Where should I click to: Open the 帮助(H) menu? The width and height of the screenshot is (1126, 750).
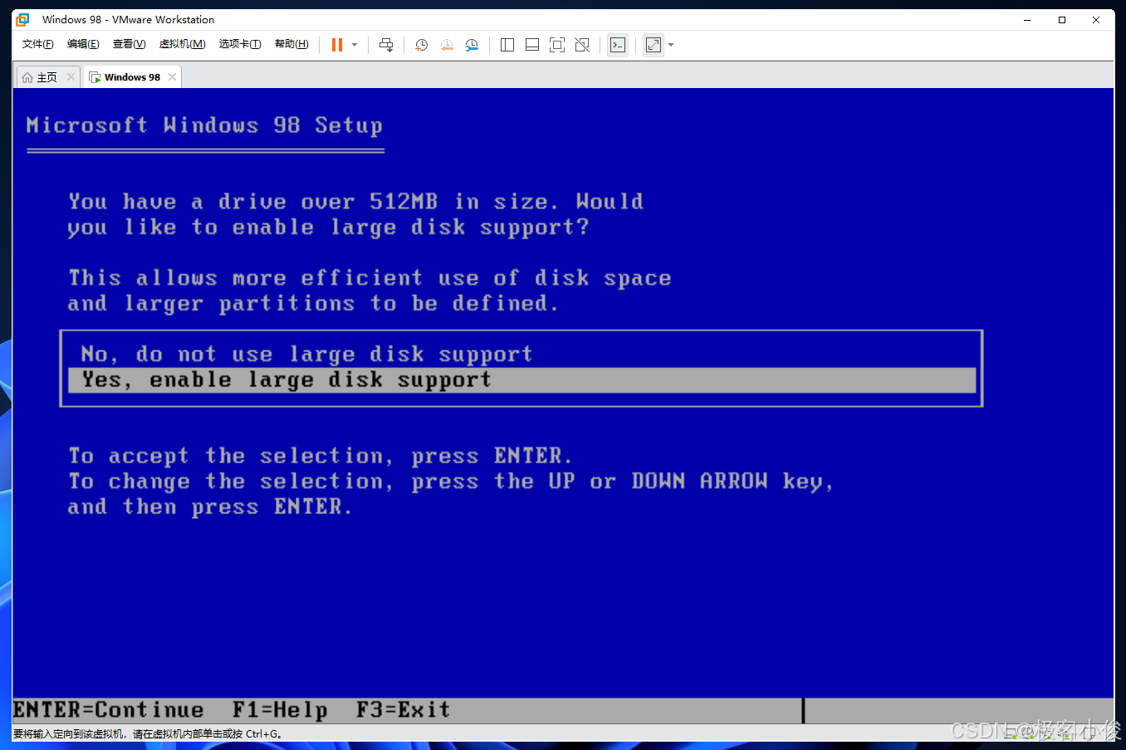coord(291,44)
